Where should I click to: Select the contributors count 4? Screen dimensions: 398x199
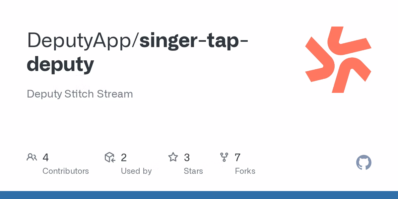click(x=46, y=158)
